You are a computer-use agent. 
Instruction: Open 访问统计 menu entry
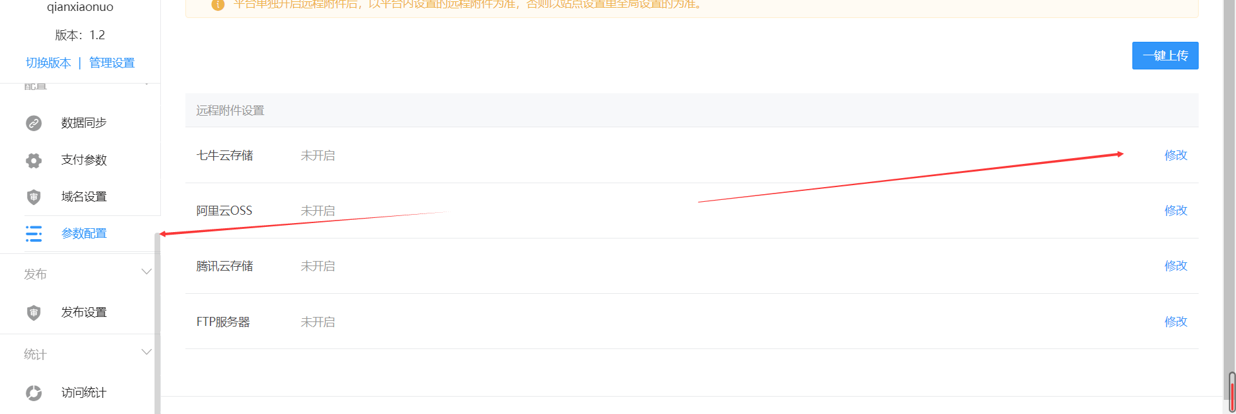pos(84,393)
